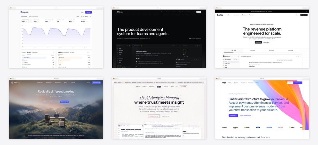Click My issues in the Linear app preview sidebar
The height and width of the screenshot is (145, 318).
point(120,50)
